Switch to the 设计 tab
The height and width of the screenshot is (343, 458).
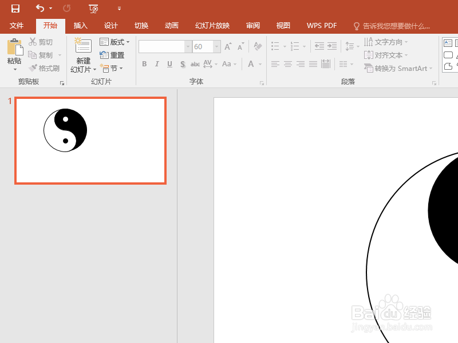[111, 26]
